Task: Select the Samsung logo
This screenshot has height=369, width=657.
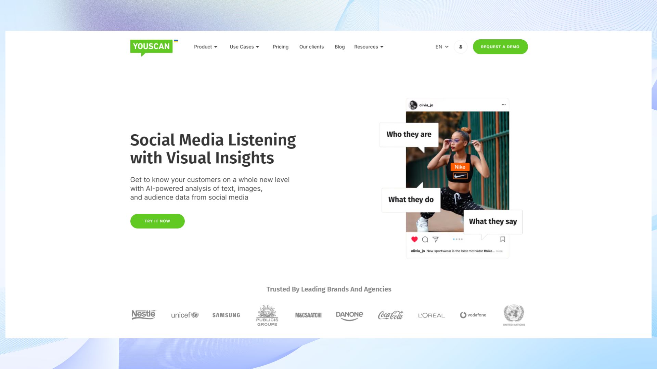Action: click(226, 315)
